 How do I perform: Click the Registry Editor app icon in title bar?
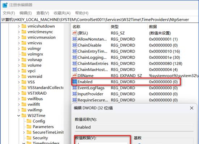(5, 5)
